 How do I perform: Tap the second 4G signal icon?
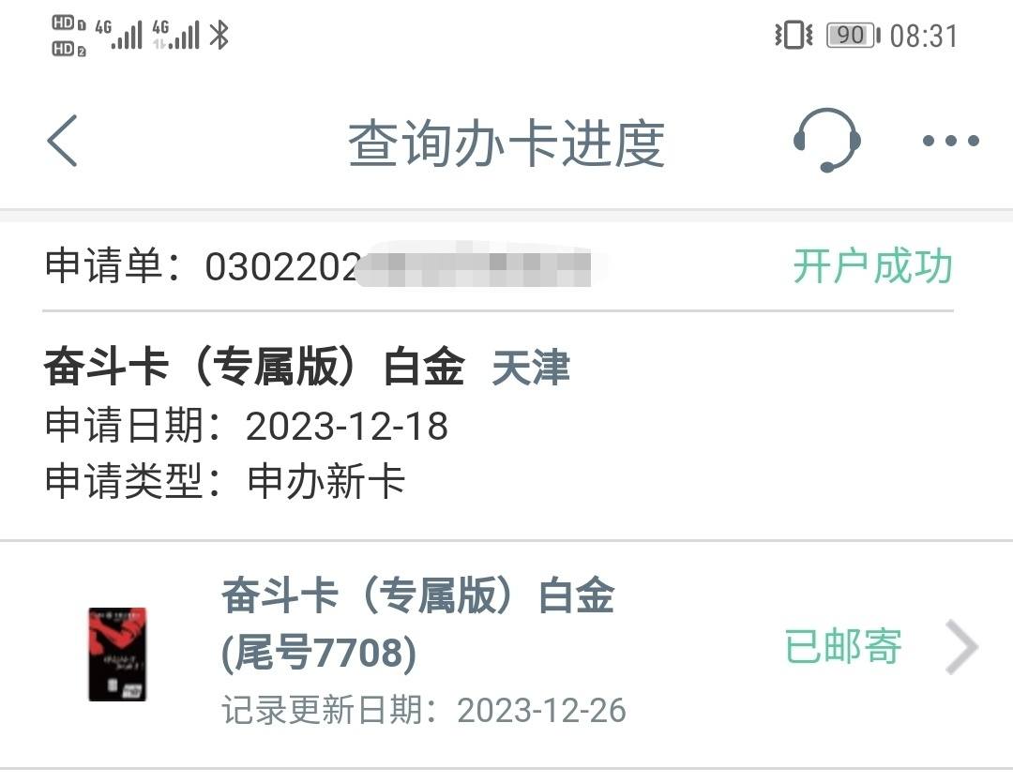tap(175, 35)
